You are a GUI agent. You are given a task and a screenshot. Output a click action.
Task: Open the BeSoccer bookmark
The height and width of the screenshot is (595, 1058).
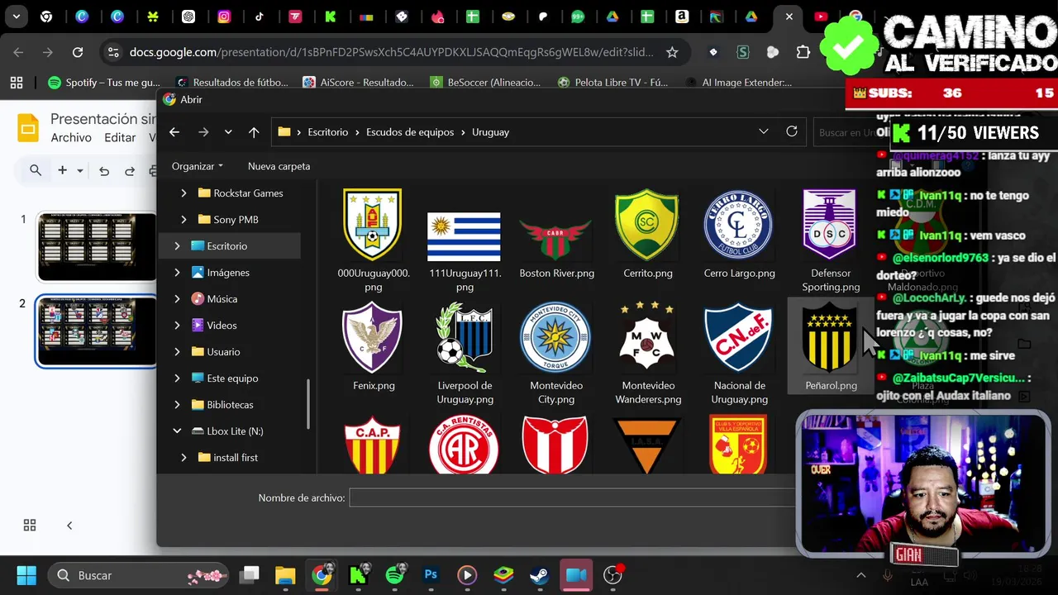(485, 82)
